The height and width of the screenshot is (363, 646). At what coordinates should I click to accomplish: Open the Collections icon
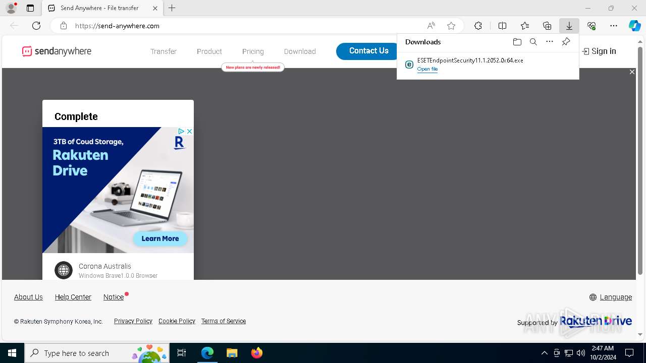pos(547,26)
